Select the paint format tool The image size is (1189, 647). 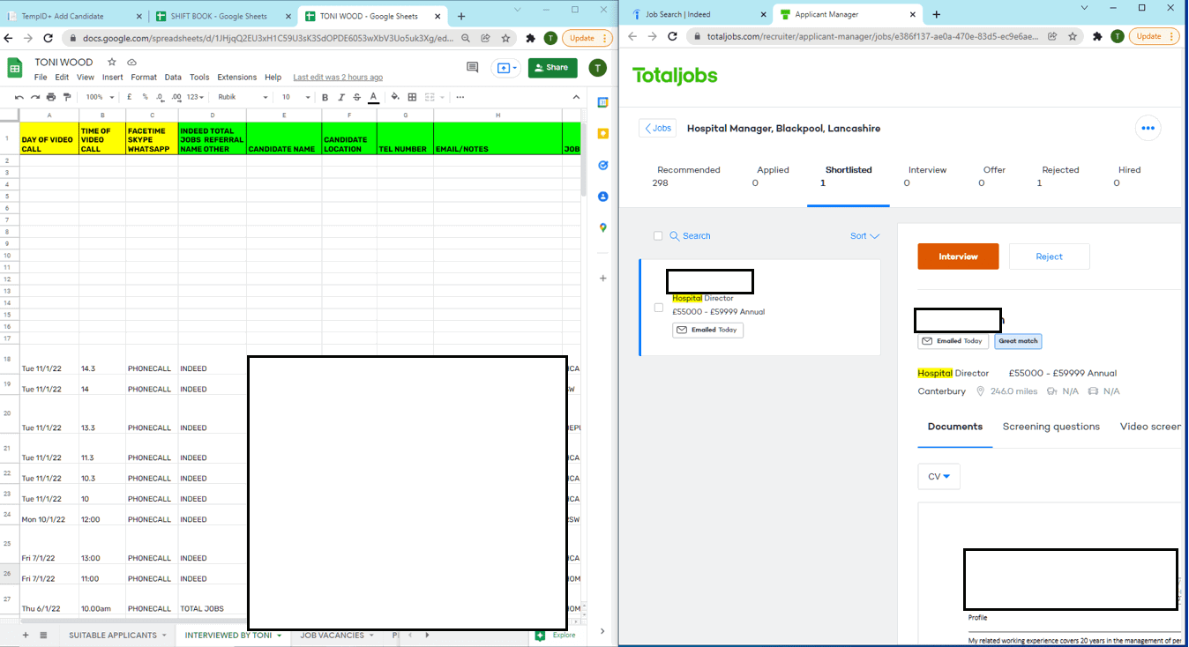[67, 97]
